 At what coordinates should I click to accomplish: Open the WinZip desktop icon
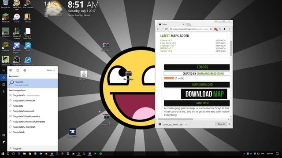coord(28,18)
